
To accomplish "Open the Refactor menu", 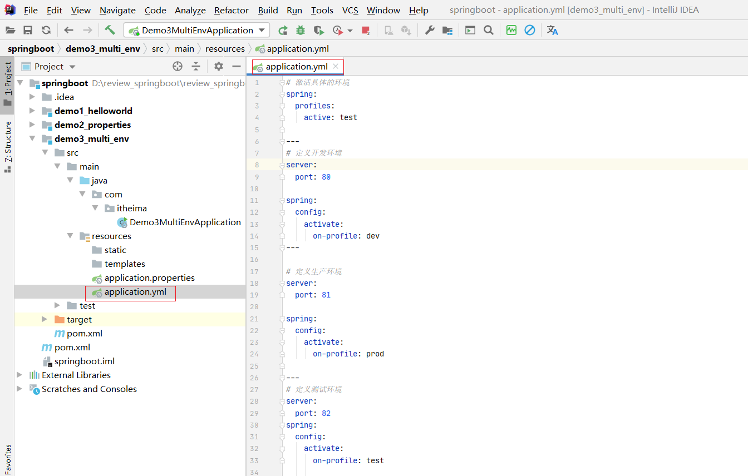I will 232,10.
